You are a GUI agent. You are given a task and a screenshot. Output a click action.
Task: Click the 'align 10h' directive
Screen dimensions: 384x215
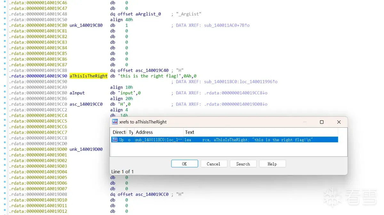[x=122, y=87]
